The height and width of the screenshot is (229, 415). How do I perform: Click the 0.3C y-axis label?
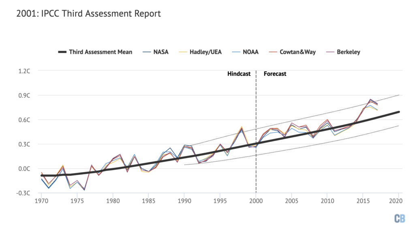24,144
